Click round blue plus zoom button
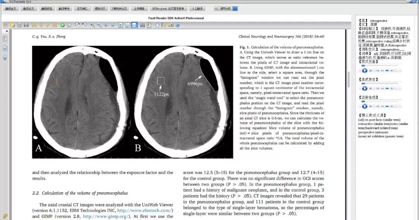 [106, 25]
